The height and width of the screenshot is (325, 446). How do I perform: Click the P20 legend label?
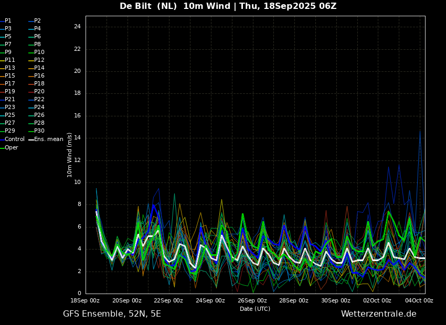[39, 92]
